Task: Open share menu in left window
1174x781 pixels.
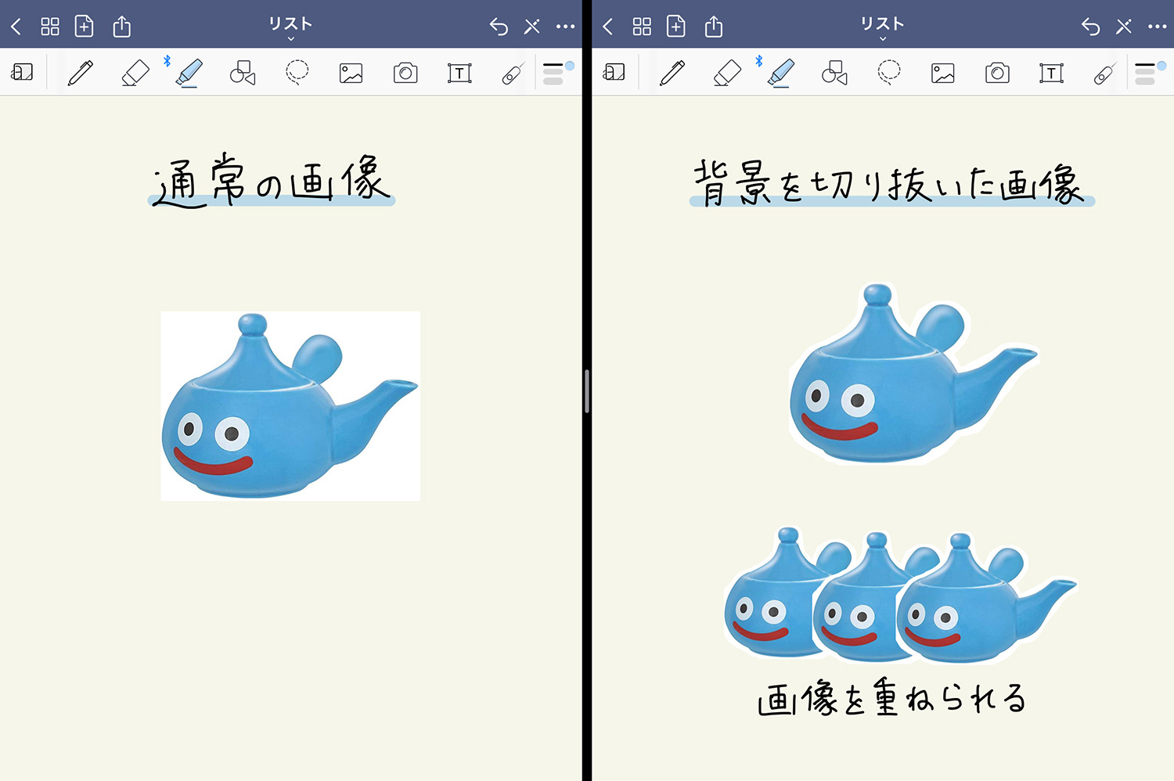Action: click(x=122, y=27)
